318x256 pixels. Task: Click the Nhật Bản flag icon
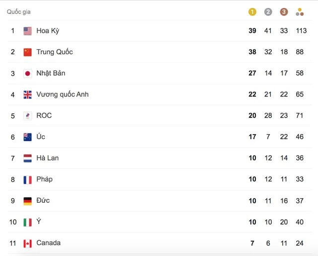28,74
